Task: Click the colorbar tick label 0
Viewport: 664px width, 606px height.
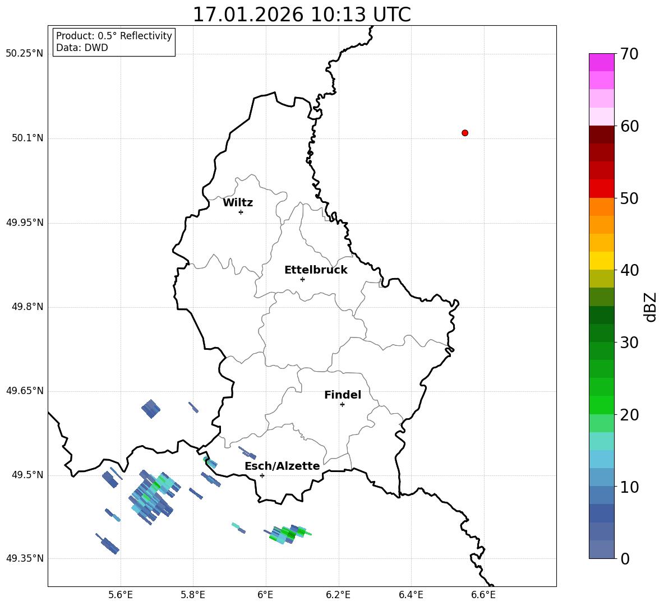Action: pos(625,558)
